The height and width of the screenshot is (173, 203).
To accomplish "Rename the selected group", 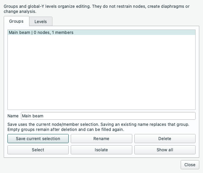I will coord(101,139).
